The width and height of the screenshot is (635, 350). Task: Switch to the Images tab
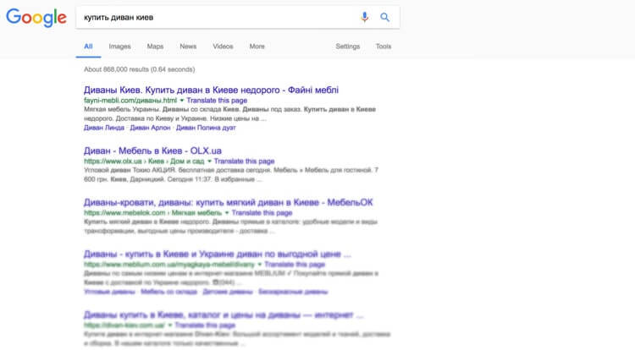coord(120,46)
